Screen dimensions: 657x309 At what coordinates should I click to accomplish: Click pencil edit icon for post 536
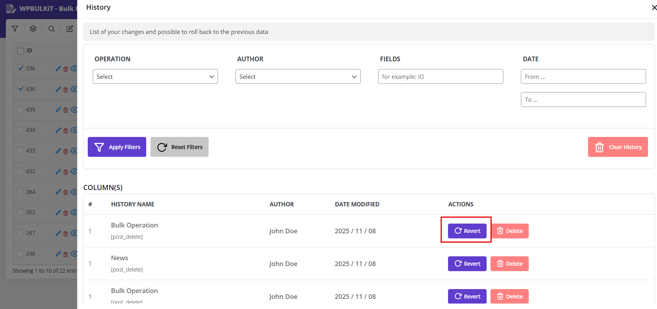coord(58,69)
